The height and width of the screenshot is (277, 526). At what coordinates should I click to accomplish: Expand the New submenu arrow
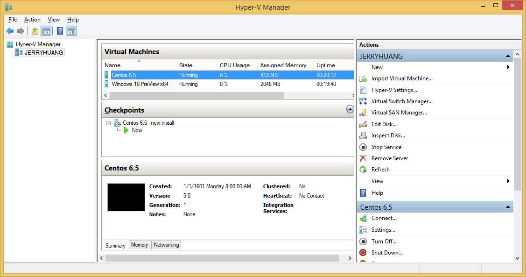[508, 67]
